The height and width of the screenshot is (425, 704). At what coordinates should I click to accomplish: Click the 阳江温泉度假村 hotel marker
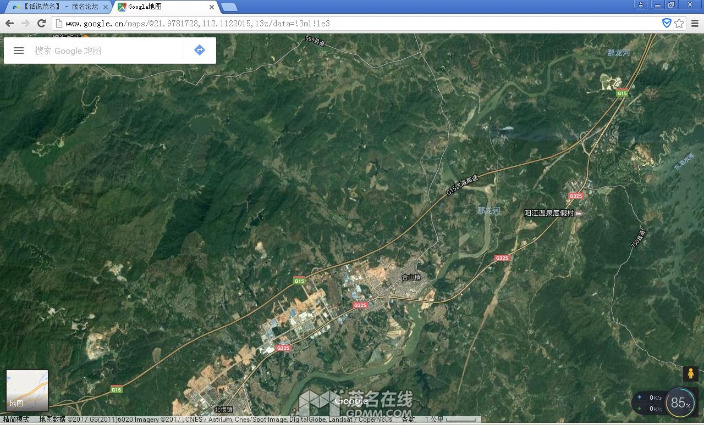coord(578,213)
